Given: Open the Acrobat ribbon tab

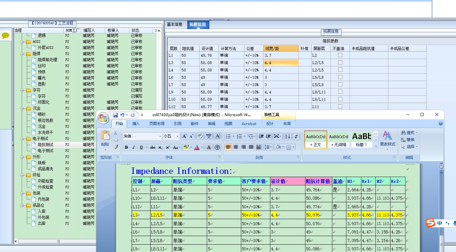Looking at the screenshot, I should [x=249, y=124].
